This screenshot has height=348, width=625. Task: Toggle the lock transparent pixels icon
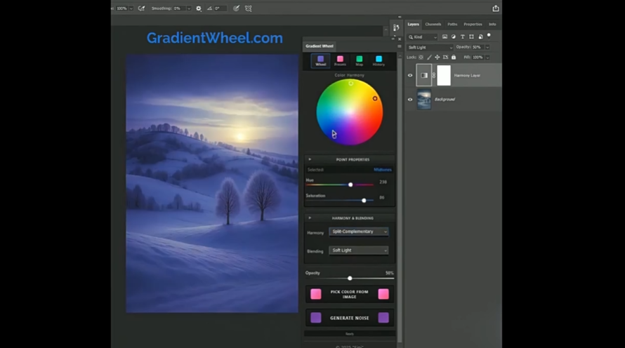pyautogui.click(x=421, y=57)
